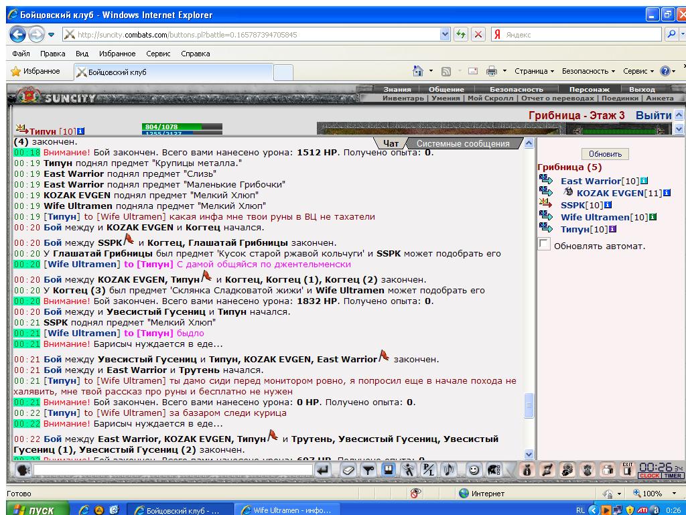This screenshot has height=515, width=686.
Task: Switch to CLOCK mode
Action: [650, 475]
